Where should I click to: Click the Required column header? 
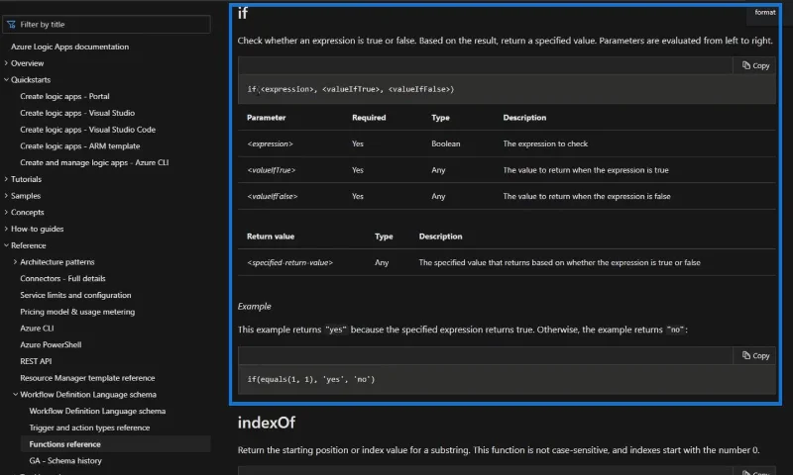point(369,118)
